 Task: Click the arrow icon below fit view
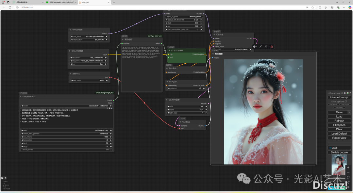click(x=348, y=182)
